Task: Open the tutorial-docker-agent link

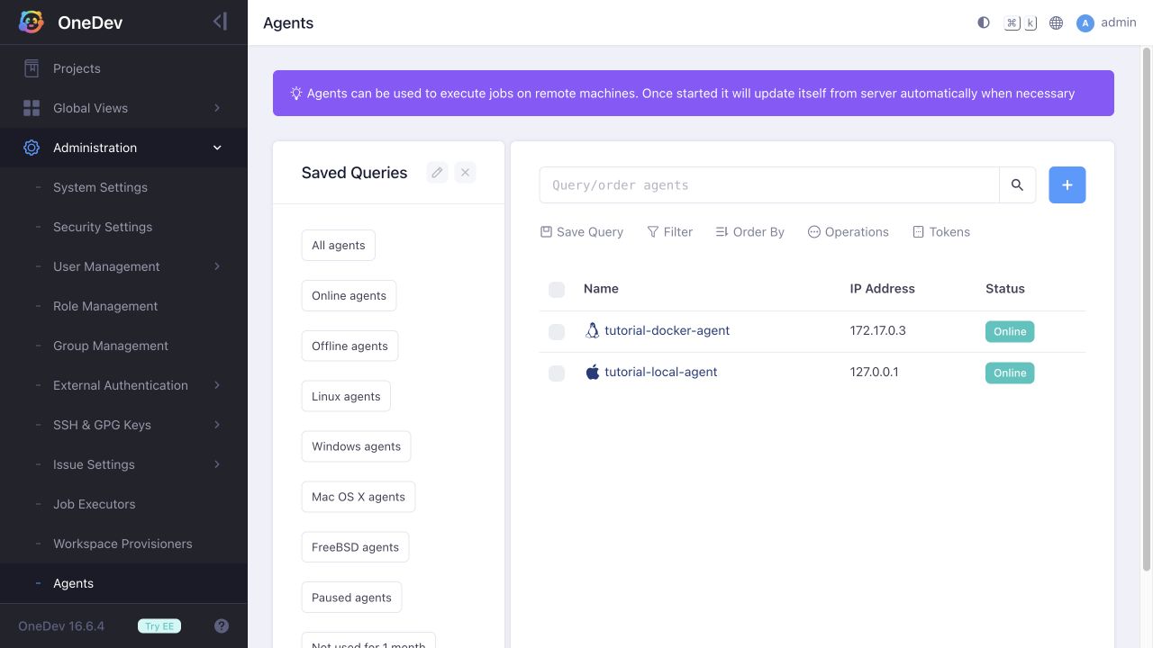Action: click(x=667, y=330)
